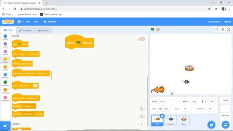Enter full screen stage mode
Screen dimensions: 233x131
(229, 29)
